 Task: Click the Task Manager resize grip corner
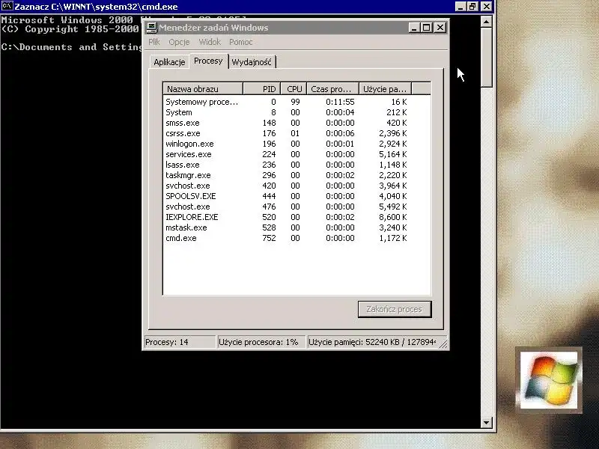pyautogui.click(x=443, y=344)
